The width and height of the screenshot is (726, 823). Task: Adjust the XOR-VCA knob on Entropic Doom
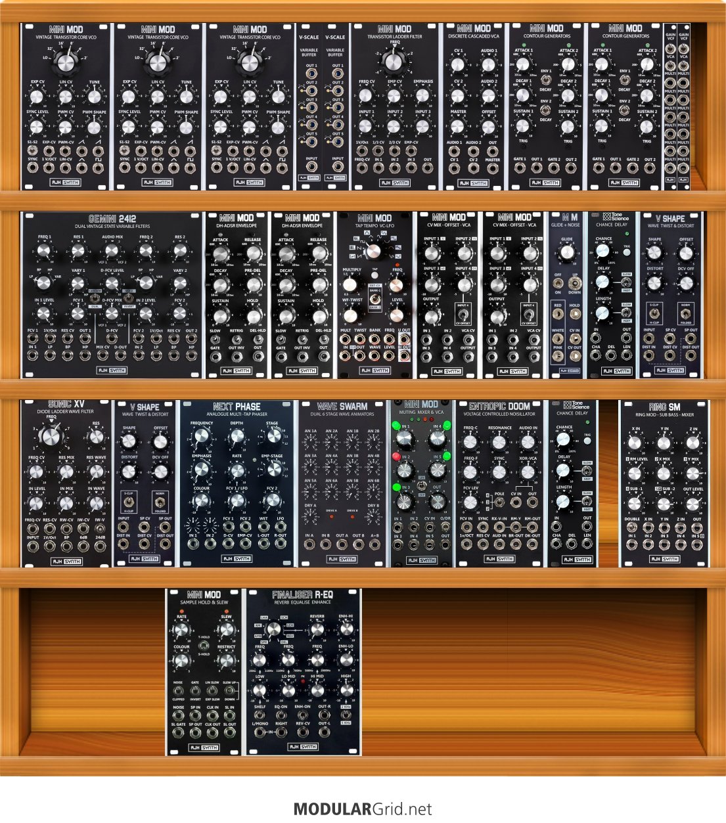(x=528, y=472)
